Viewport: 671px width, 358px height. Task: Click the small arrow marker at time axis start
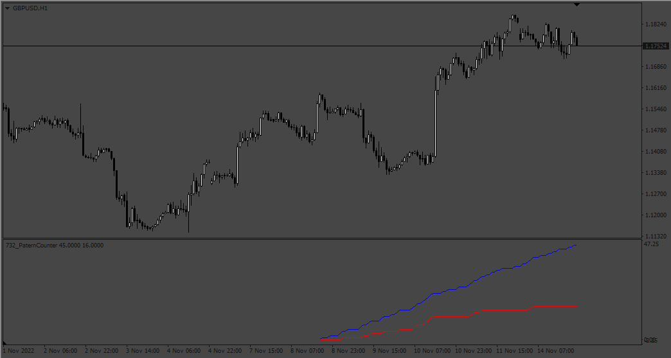[x=4, y=343]
